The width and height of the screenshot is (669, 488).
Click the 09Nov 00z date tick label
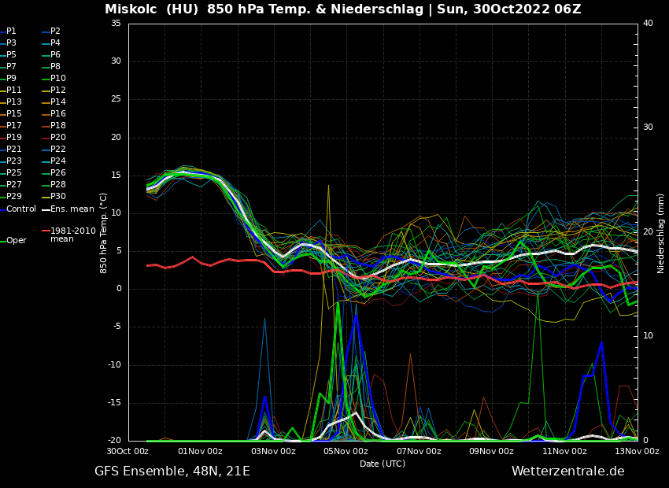click(491, 452)
